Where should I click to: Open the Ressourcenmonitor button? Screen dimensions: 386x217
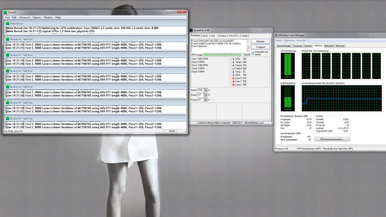point(332,139)
